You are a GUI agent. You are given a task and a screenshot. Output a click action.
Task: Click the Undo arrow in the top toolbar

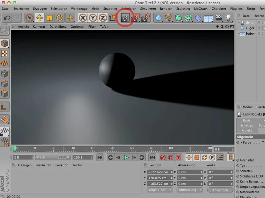point(7,18)
